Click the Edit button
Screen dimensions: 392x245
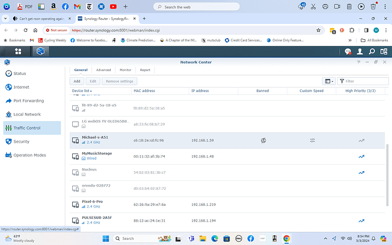(x=93, y=81)
